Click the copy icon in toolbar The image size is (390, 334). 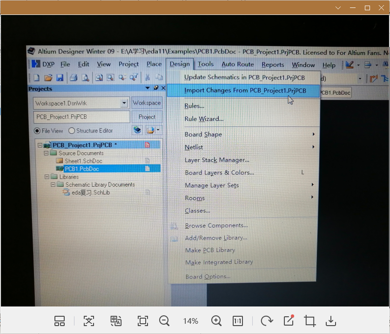coord(159,77)
